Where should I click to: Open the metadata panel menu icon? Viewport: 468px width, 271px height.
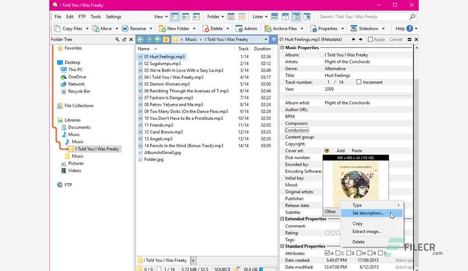tap(410, 39)
